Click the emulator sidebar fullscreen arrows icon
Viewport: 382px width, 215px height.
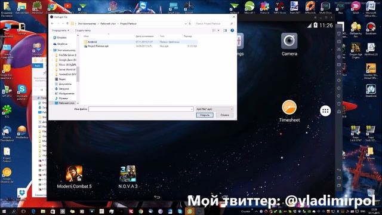[339, 73]
